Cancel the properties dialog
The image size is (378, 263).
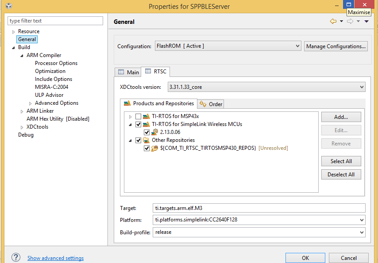pyautogui.click(x=349, y=258)
